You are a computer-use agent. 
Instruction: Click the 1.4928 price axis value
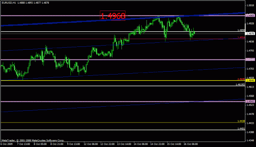click(x=250, y=24)
